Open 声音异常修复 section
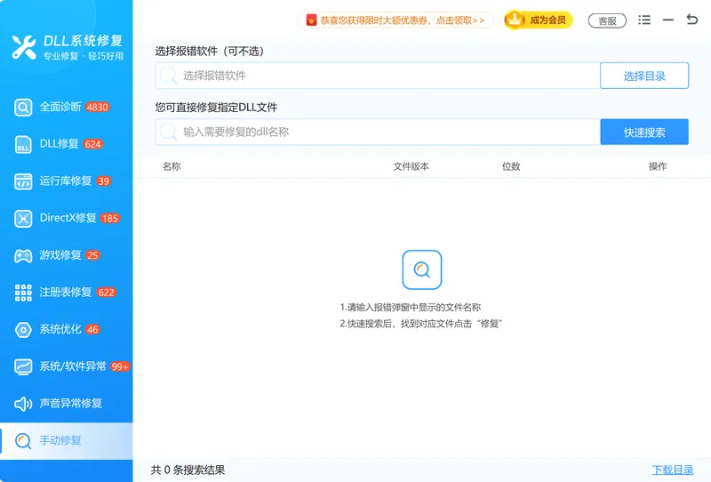Viewport: 711px width, 482px height. tap(66, 404)
